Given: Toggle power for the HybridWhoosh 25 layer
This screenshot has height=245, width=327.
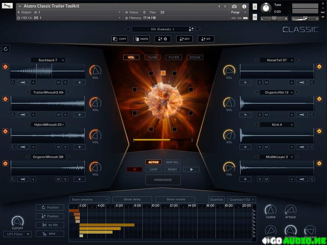Looking at the screenshot, I should [6, 131].
